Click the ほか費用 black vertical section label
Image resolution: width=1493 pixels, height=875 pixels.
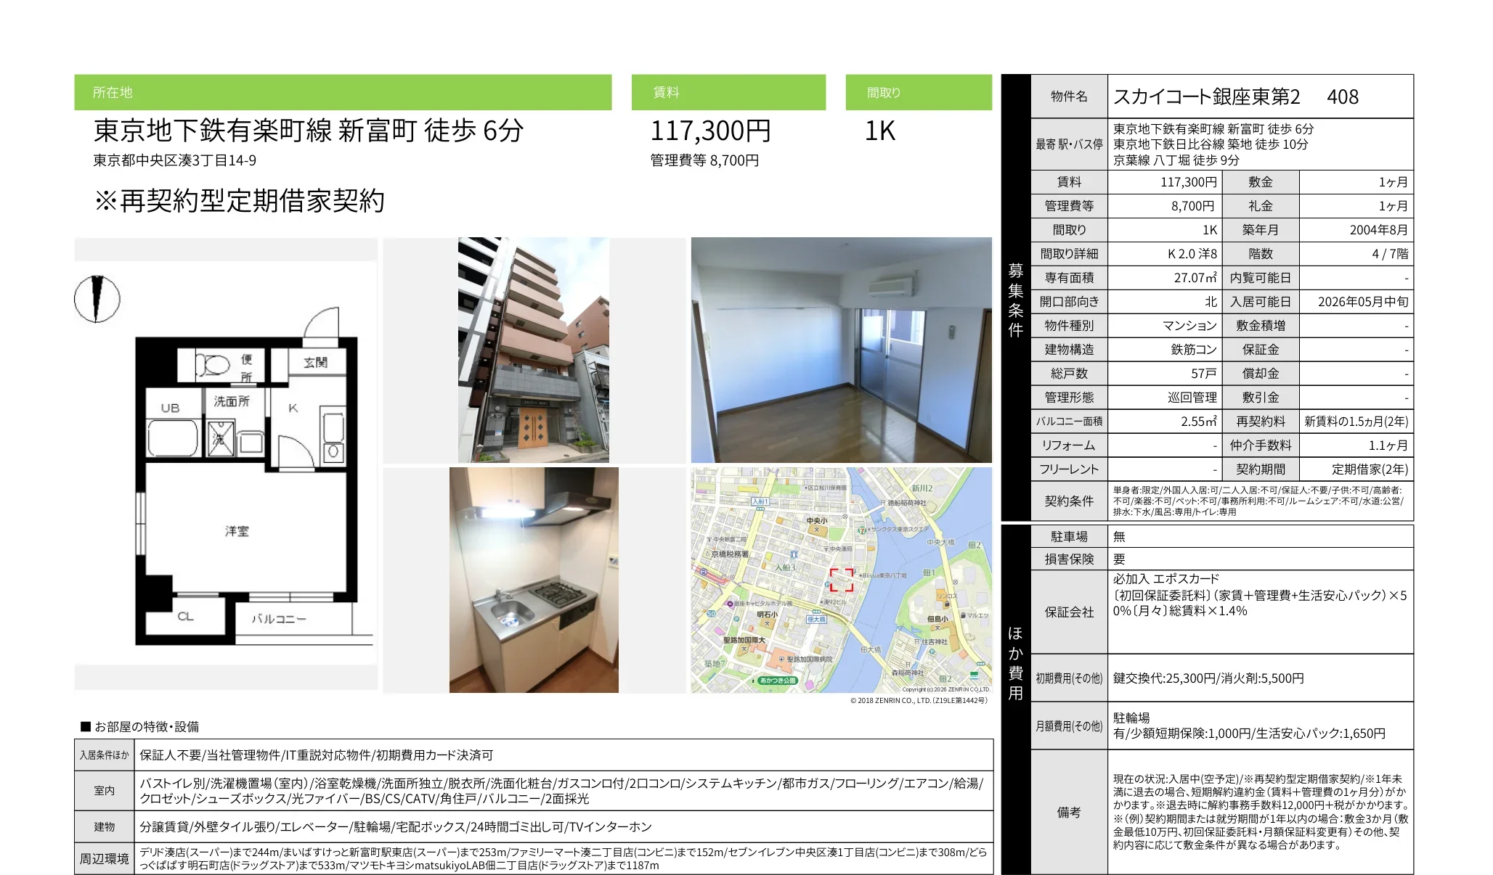[1015, 663]
